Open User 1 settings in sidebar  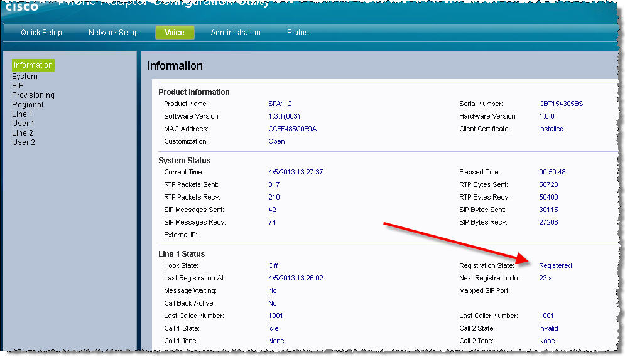(23, 124)
